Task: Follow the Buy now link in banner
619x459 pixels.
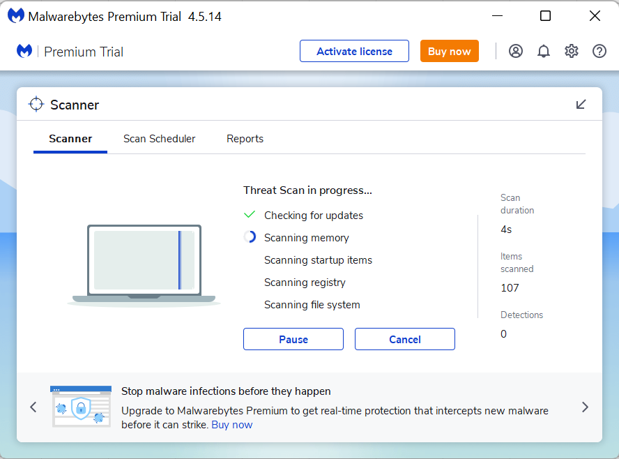Action: pos(231,425)
